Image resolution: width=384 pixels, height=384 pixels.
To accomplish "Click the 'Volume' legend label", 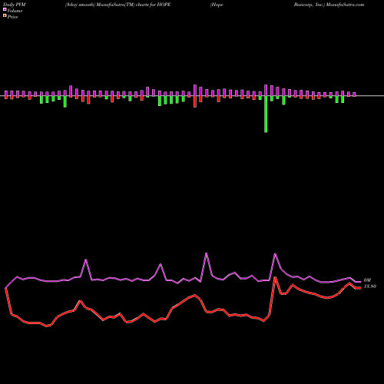I will coord(15,11).
